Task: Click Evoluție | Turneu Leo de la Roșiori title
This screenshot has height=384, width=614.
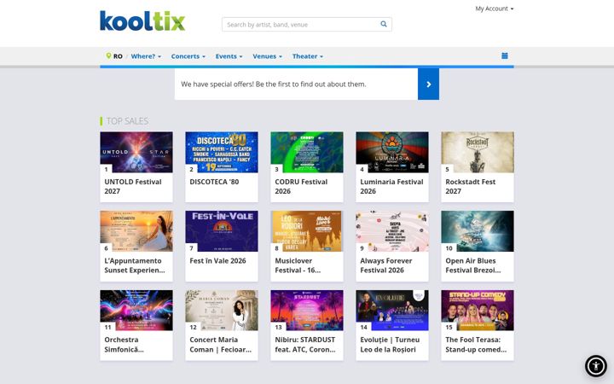Action: (390, 345)
